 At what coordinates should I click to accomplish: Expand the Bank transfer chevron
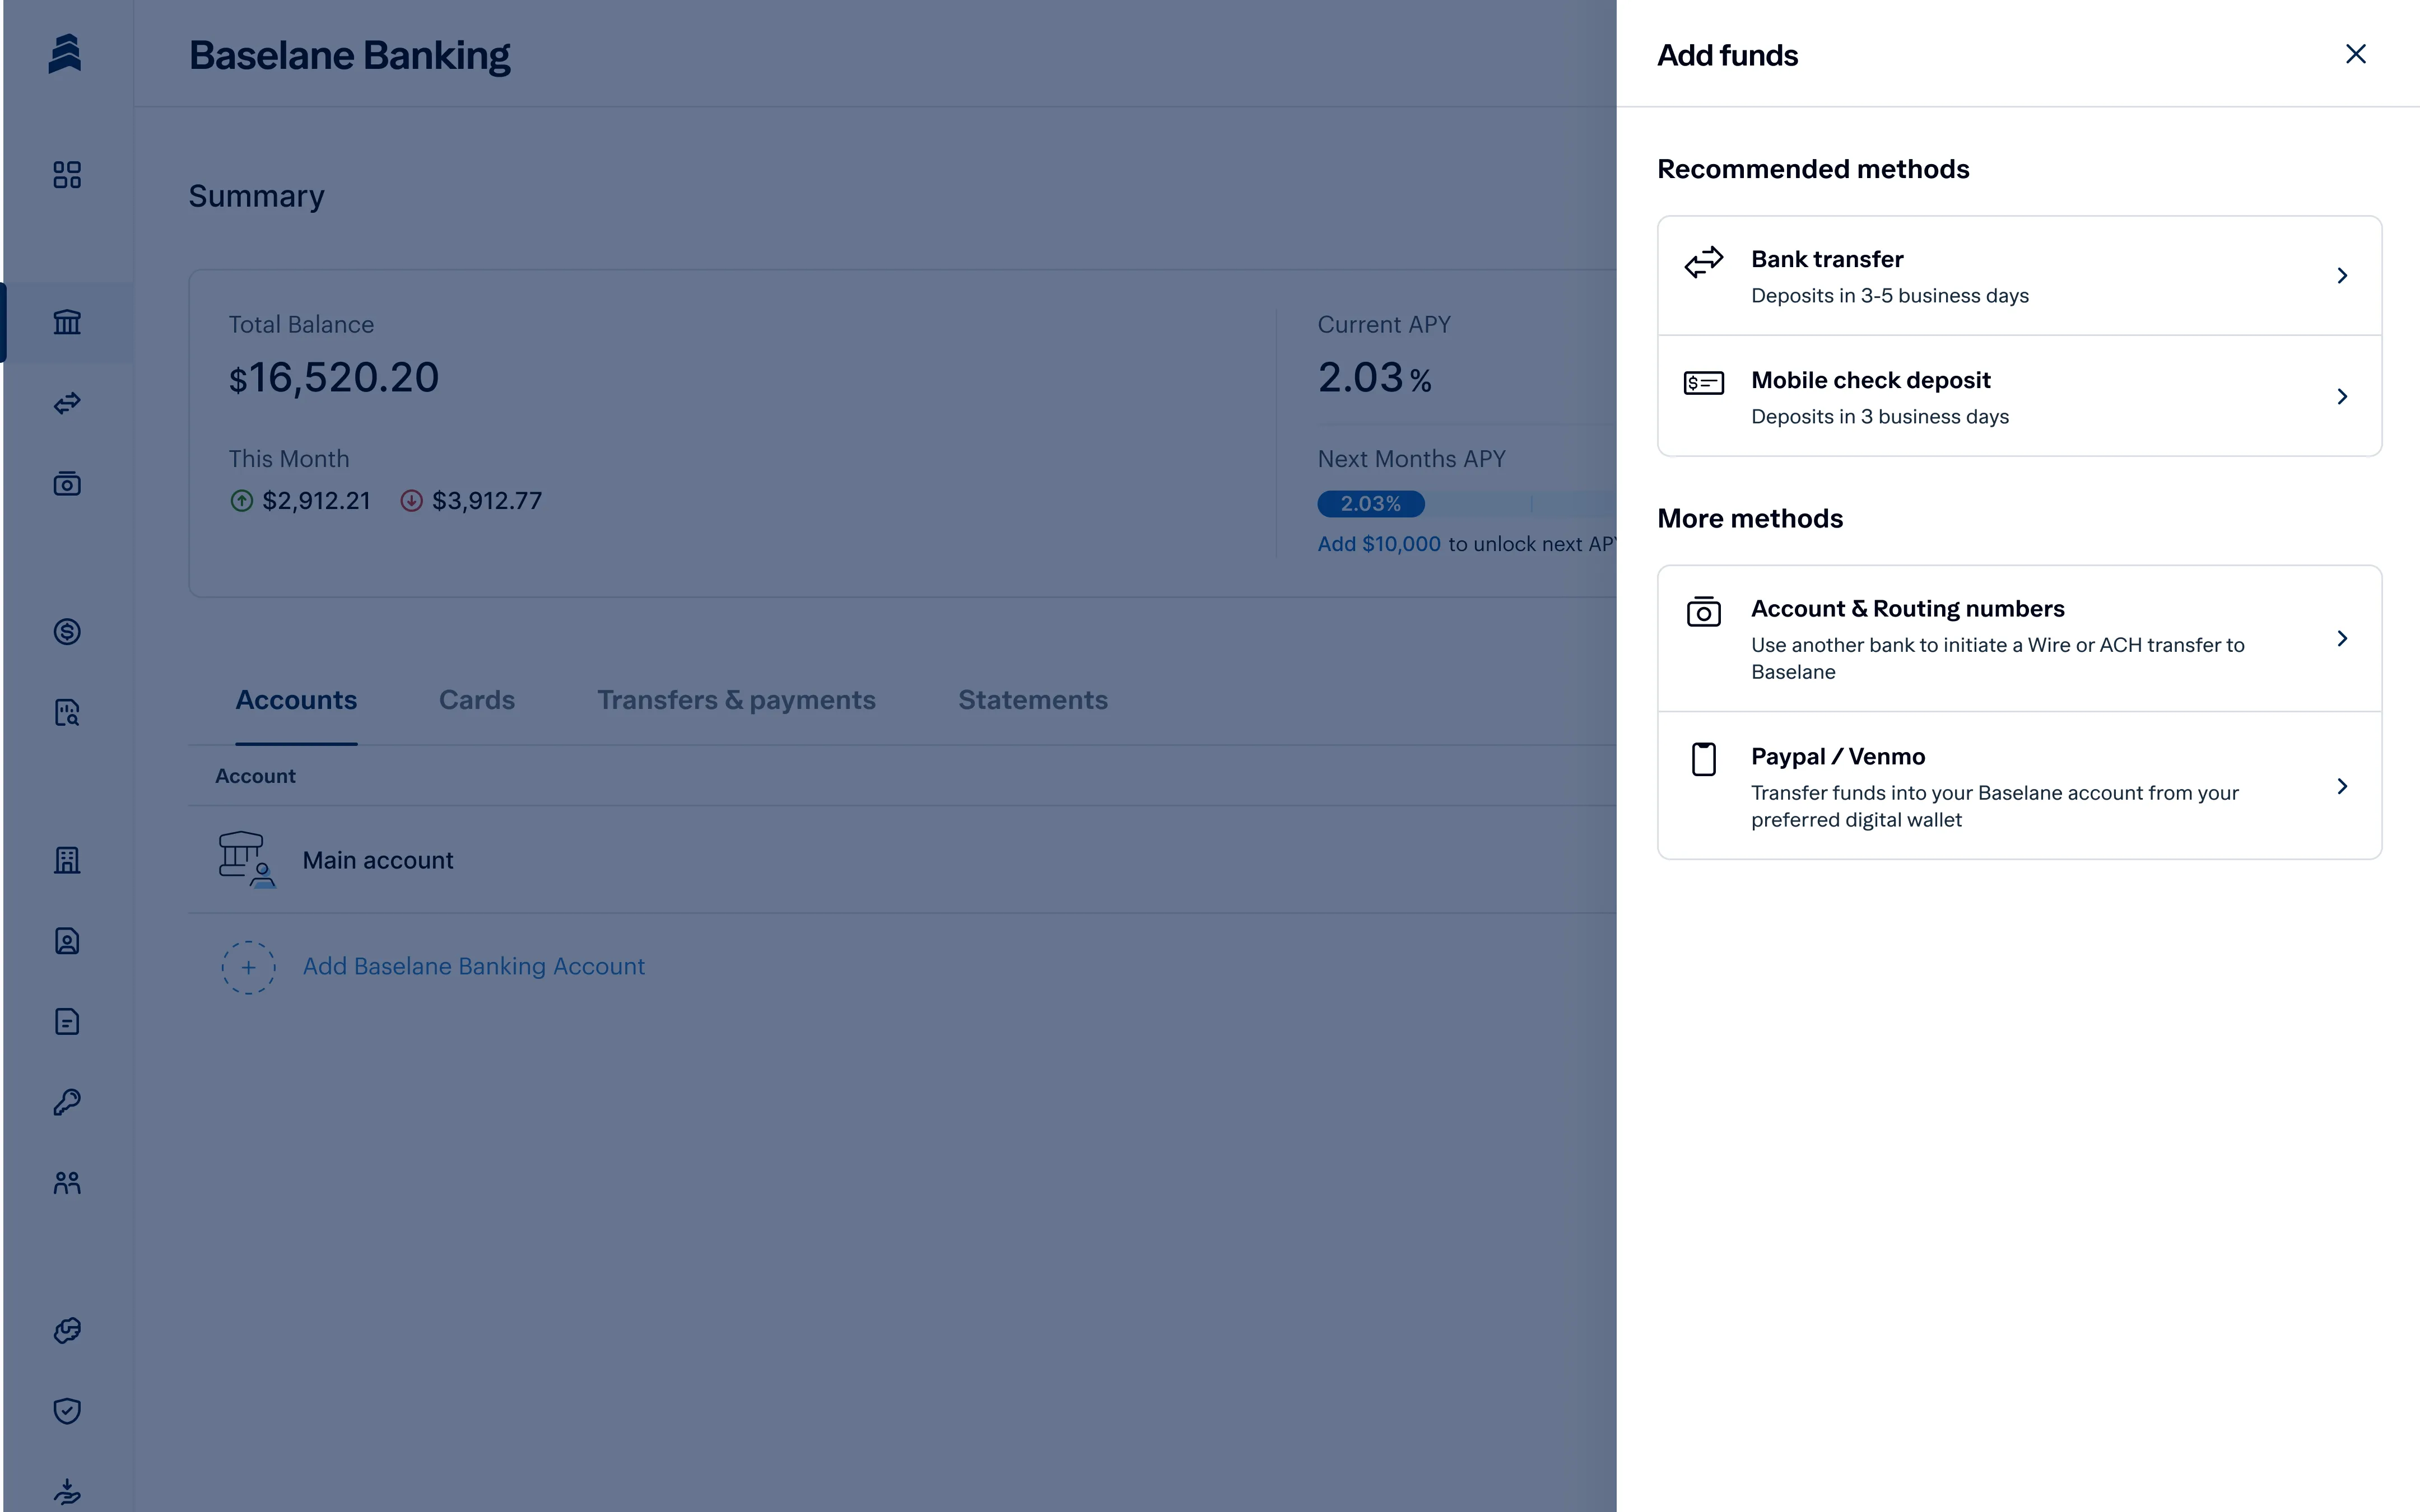click(x=2342, y=275)
